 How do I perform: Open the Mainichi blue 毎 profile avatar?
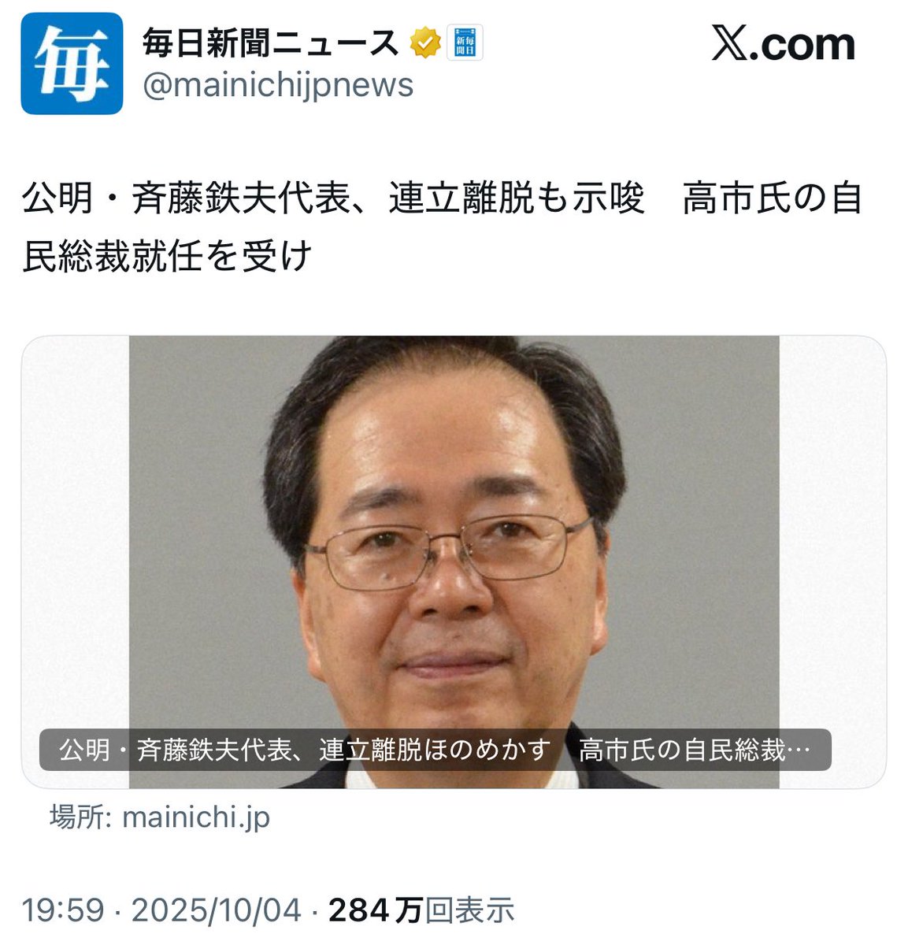(72, 64)
